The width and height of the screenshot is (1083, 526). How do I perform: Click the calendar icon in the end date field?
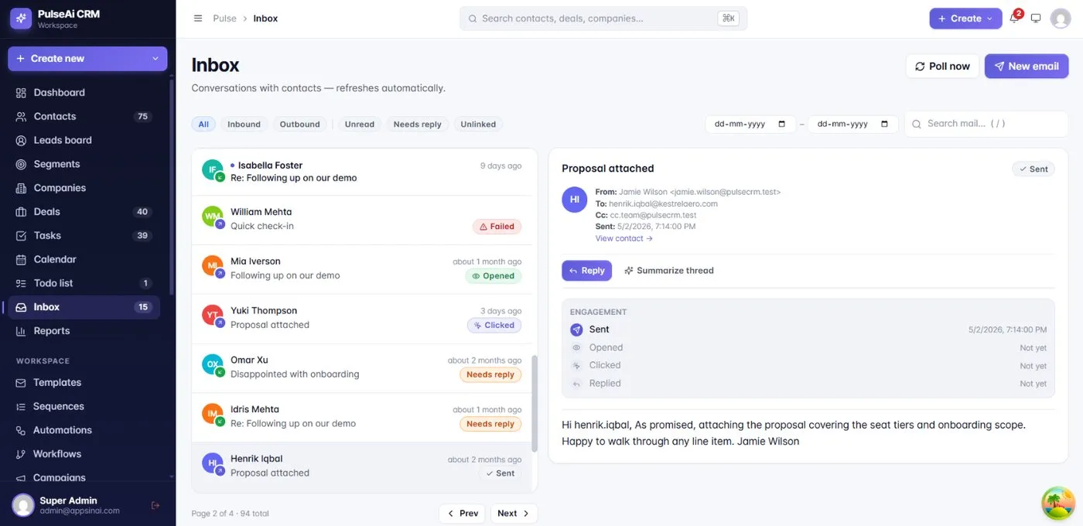[x=884, y=124]
